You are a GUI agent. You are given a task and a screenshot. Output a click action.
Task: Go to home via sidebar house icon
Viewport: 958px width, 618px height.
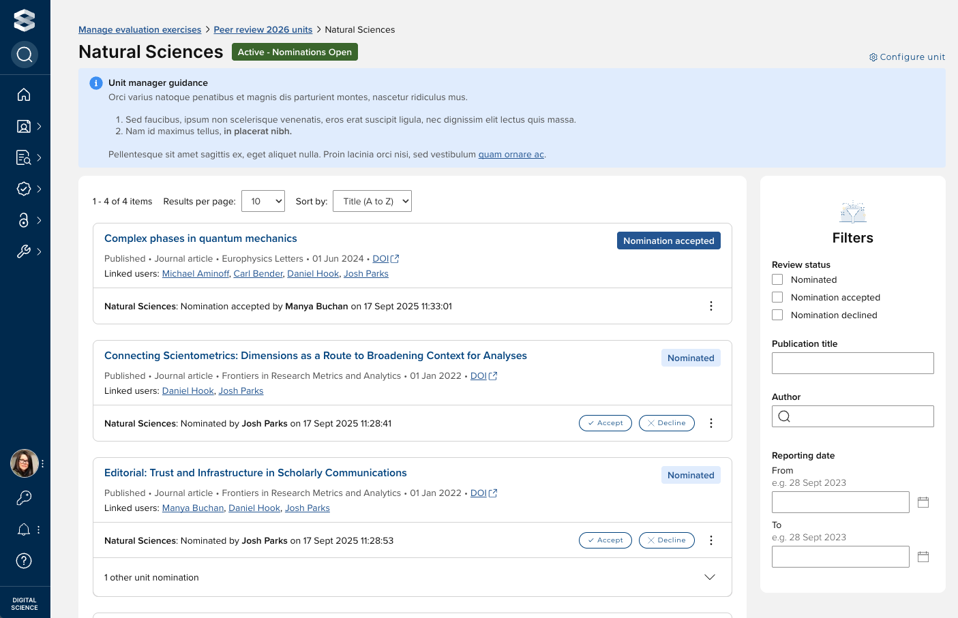(x=24, y=95)
